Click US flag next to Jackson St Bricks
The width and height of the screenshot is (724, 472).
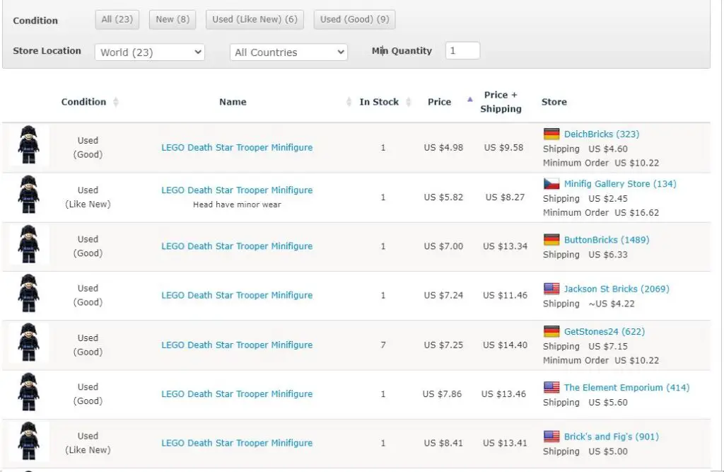click(x=551, y=289)
